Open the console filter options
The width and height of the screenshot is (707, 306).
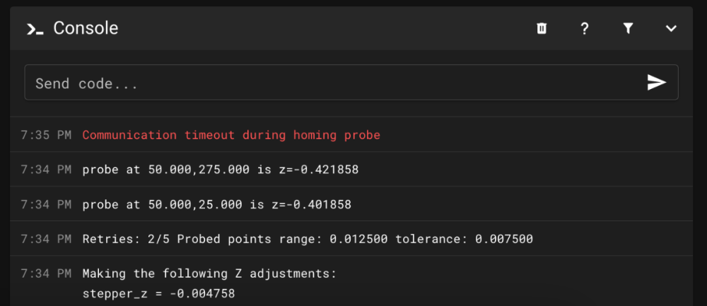tap(628, 29)
